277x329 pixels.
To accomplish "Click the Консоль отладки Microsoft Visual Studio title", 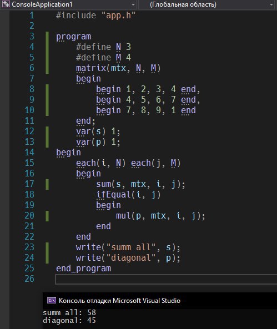I will [119, 301].
